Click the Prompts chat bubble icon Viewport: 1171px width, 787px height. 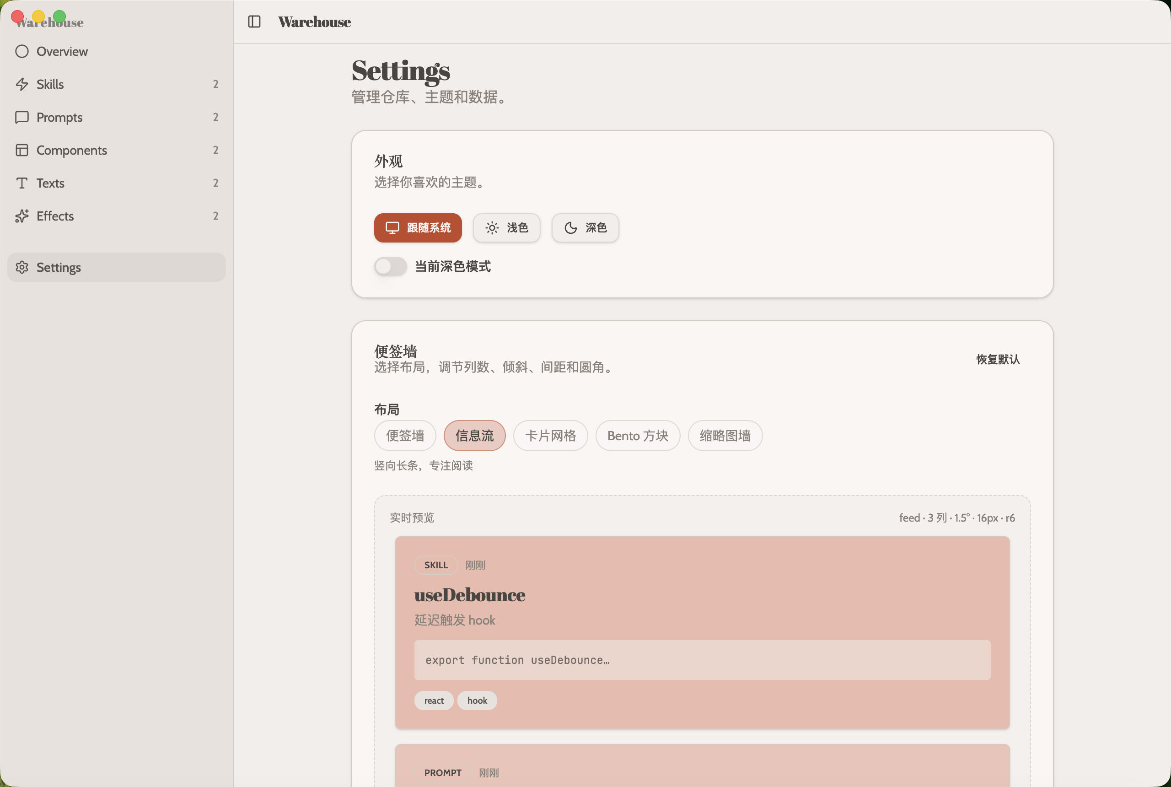tap(21, 117)
